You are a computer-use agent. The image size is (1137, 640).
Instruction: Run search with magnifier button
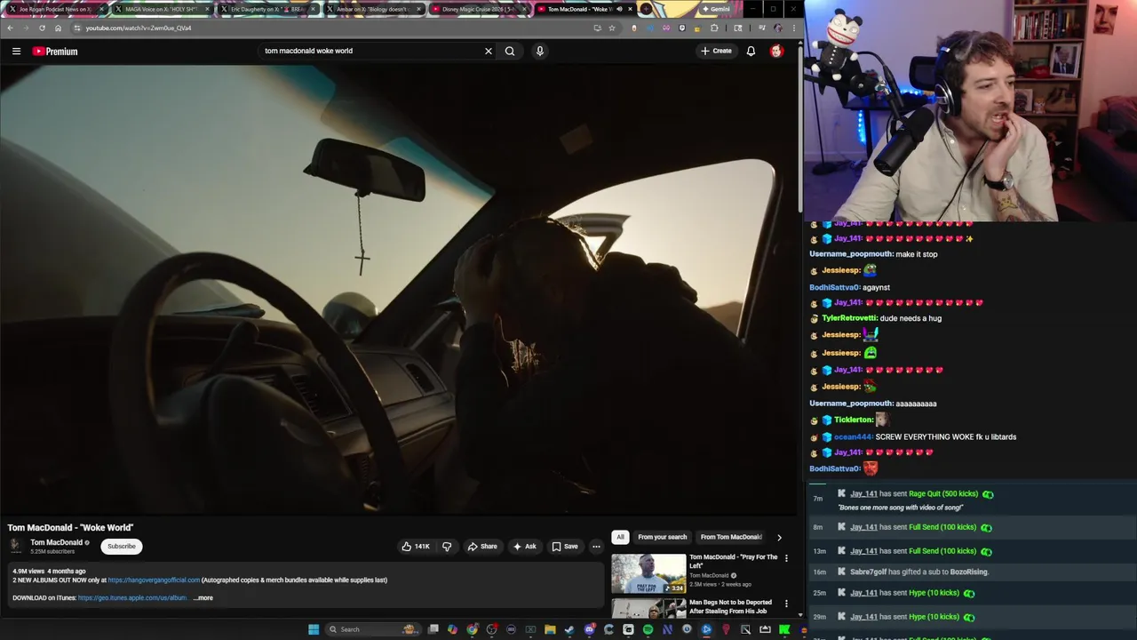[x=510, y=51]
